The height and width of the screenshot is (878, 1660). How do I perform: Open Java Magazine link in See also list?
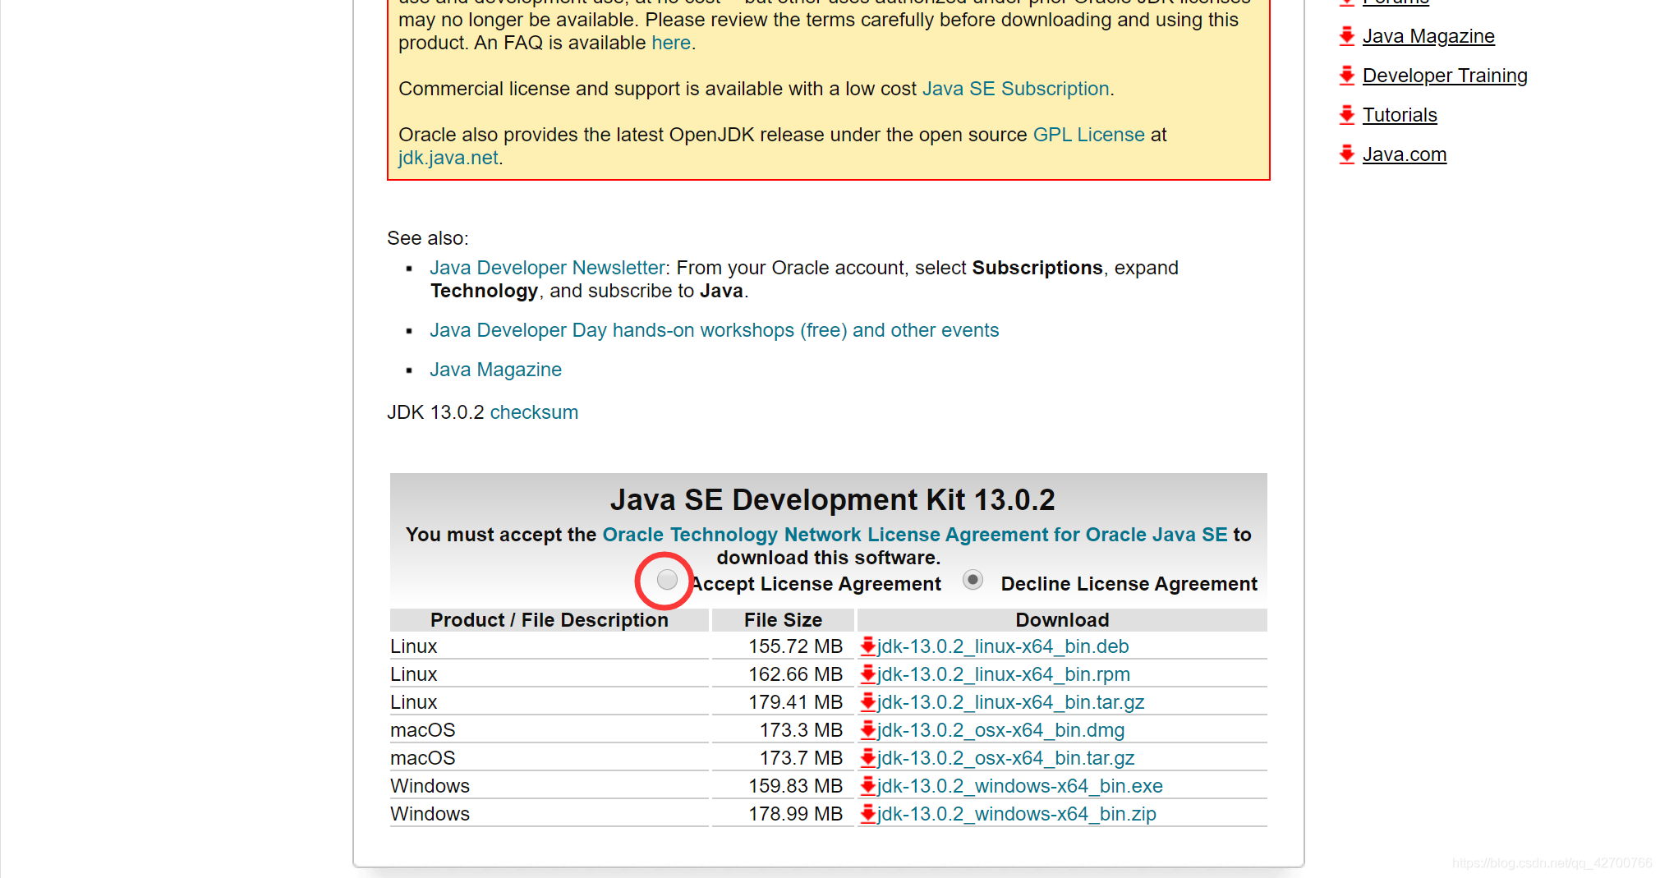coord(495,370)
